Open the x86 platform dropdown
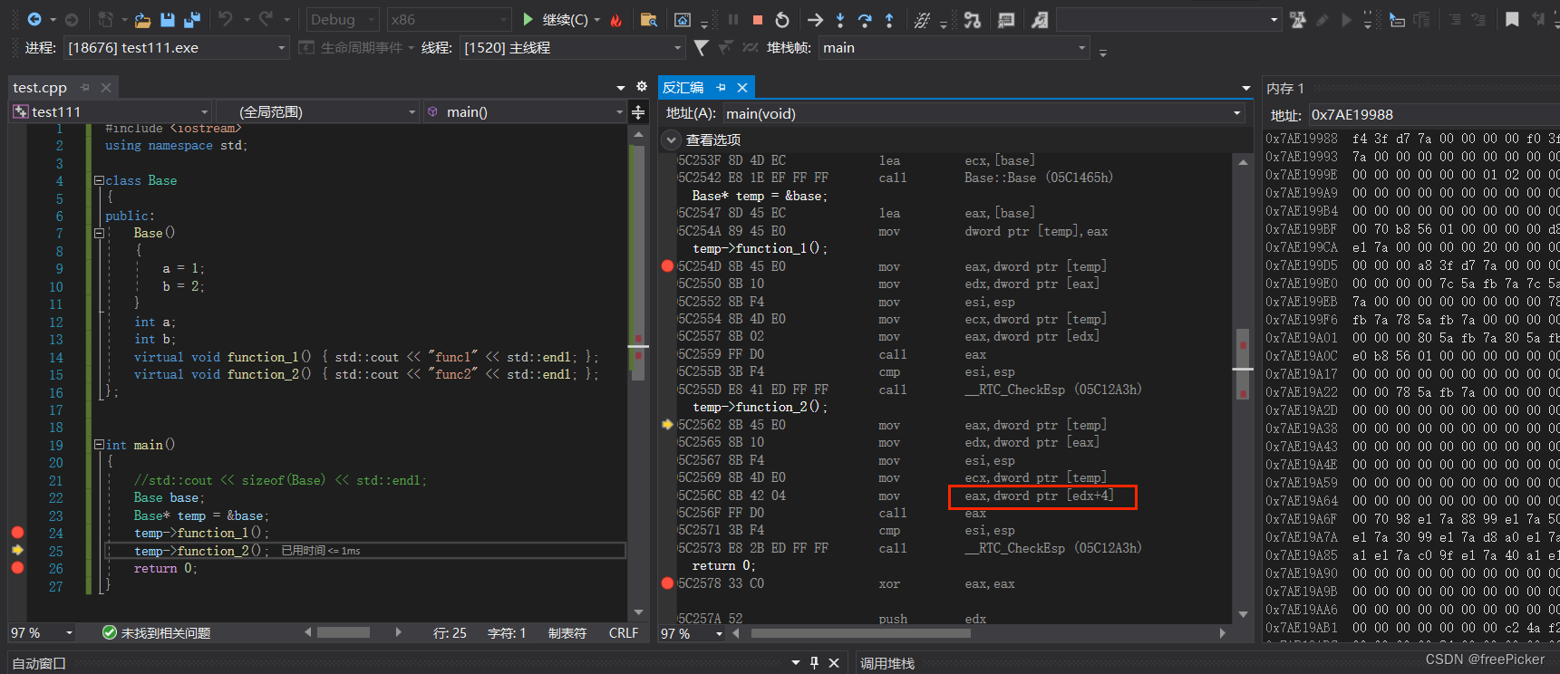Image resolution: width=1560 pixels, height=674 pixels. click(x=449, y=19)
